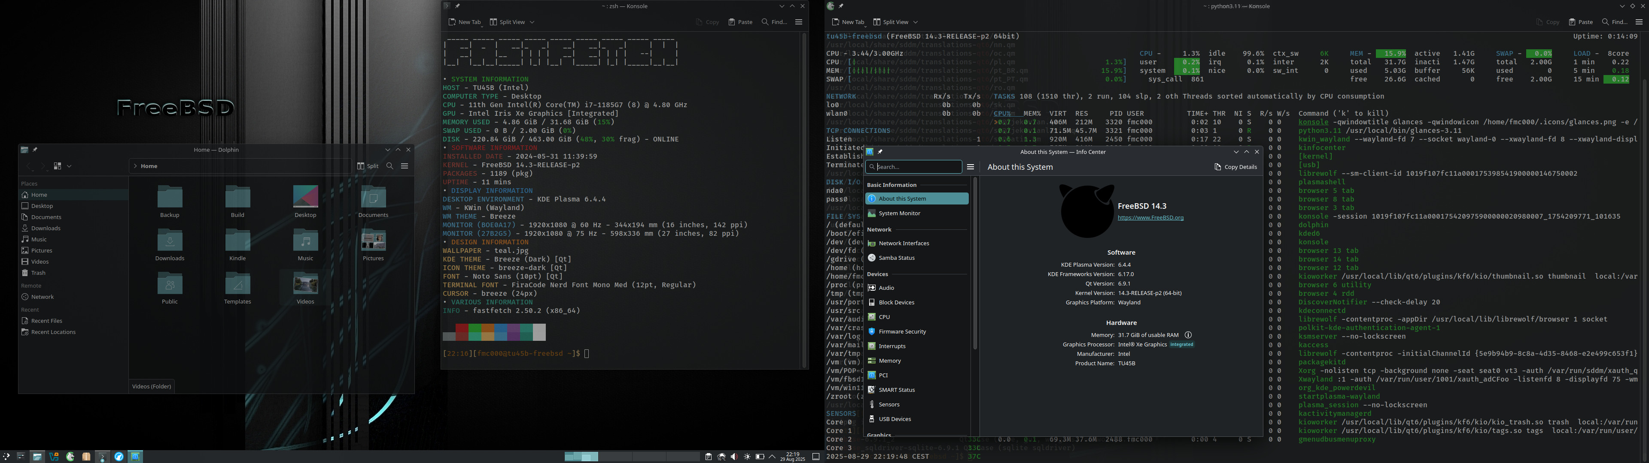Click Dolphin's search magnifier icon
The image size is (1649, 463).
pos(389,166)
